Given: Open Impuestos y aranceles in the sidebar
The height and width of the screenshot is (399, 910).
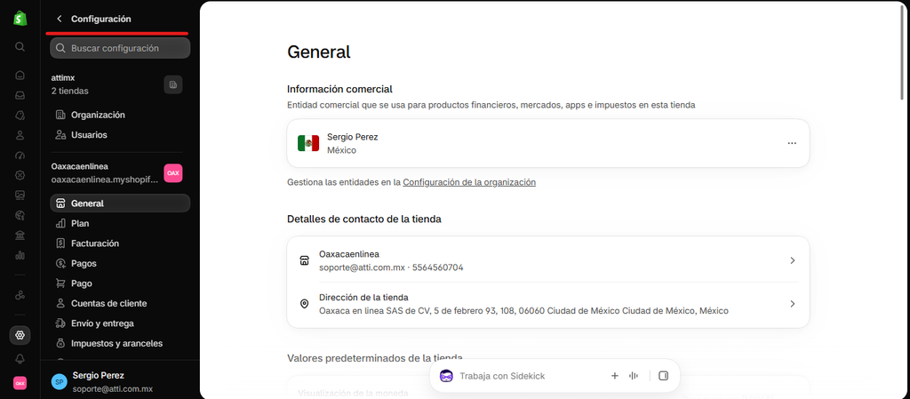Looking at the screenshot, I should coord(120,343).
